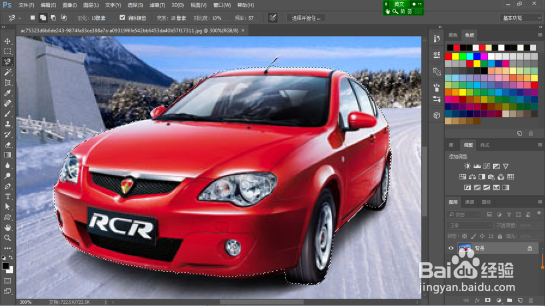This screenshot has width=545, height=306.
Task: Select the Path Selection tool
Action: pos(7,207)
